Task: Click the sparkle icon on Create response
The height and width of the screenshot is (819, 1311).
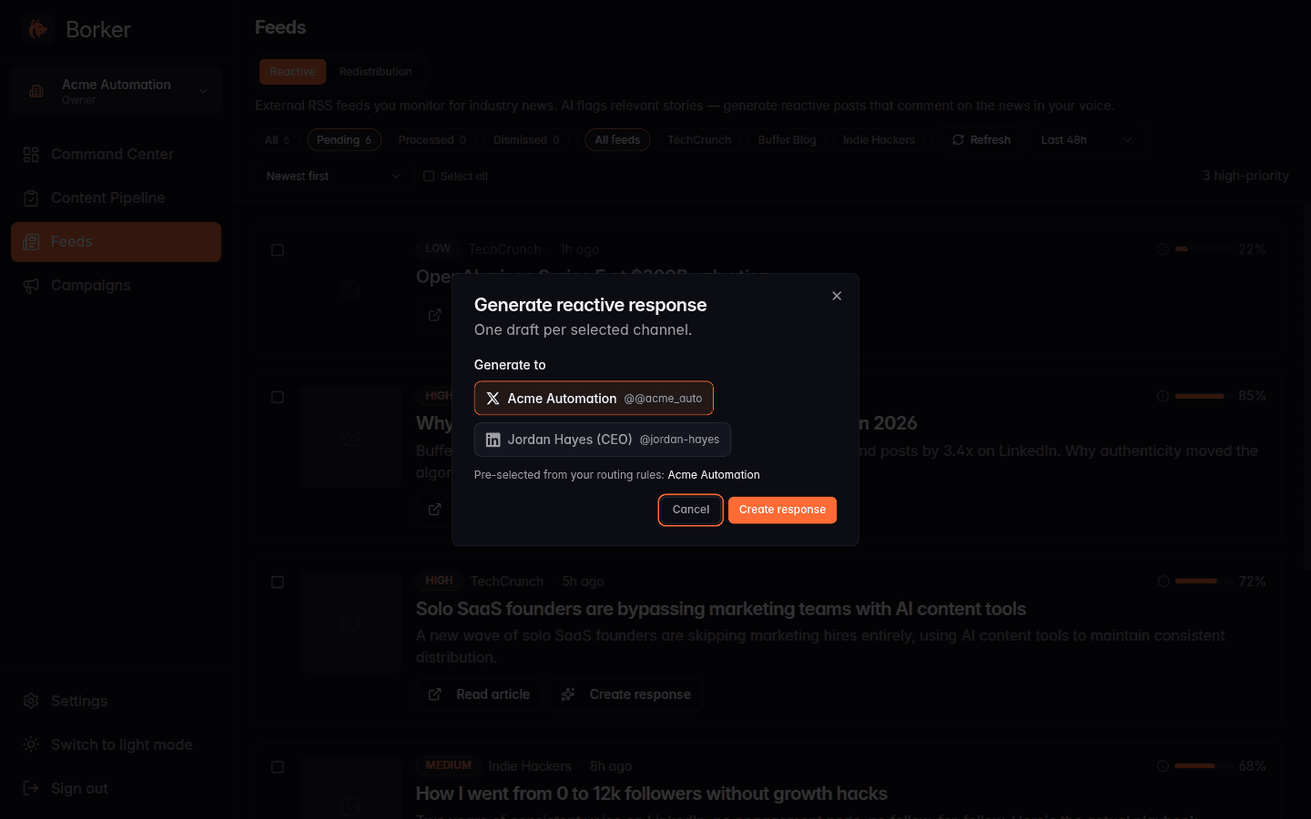Action: coord(568,694)
